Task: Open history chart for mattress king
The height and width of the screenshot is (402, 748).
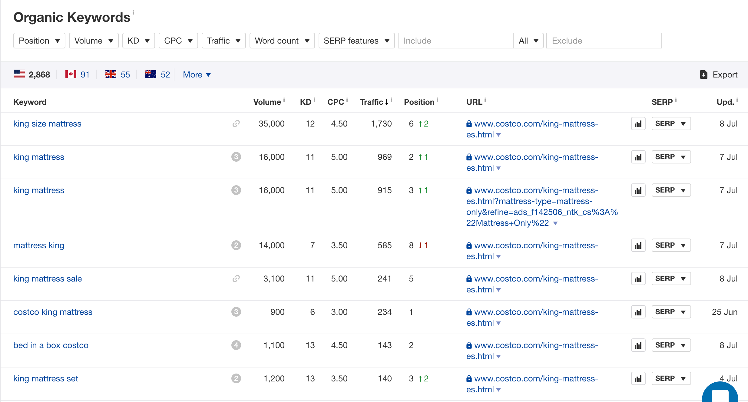Action: pyautogui.click(x=638, y=245)
